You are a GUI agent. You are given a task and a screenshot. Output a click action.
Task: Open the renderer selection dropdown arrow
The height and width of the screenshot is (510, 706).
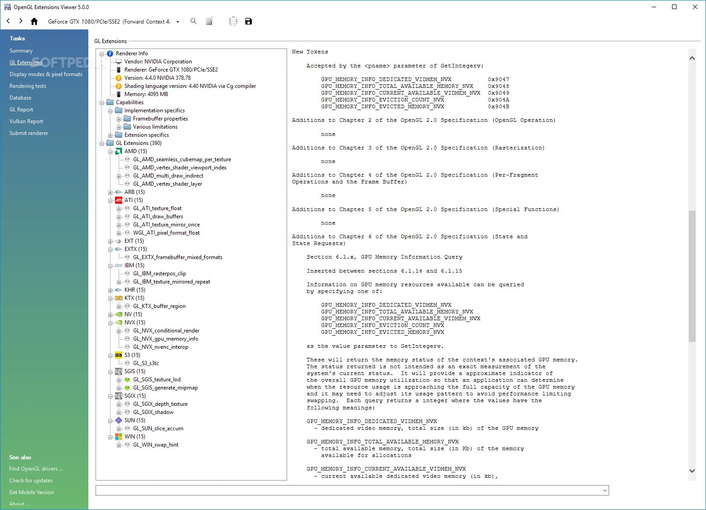click(178, 22)
